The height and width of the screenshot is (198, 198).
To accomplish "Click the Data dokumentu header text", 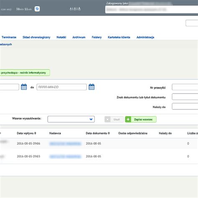I will (x=96, y=133).
